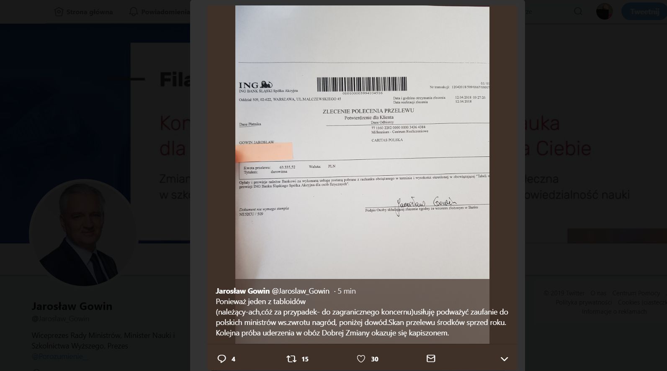This screenshot has width=667, height=371.
Task: Open the @Porozumienie__ profile link
Action: [x=60, y=356]
